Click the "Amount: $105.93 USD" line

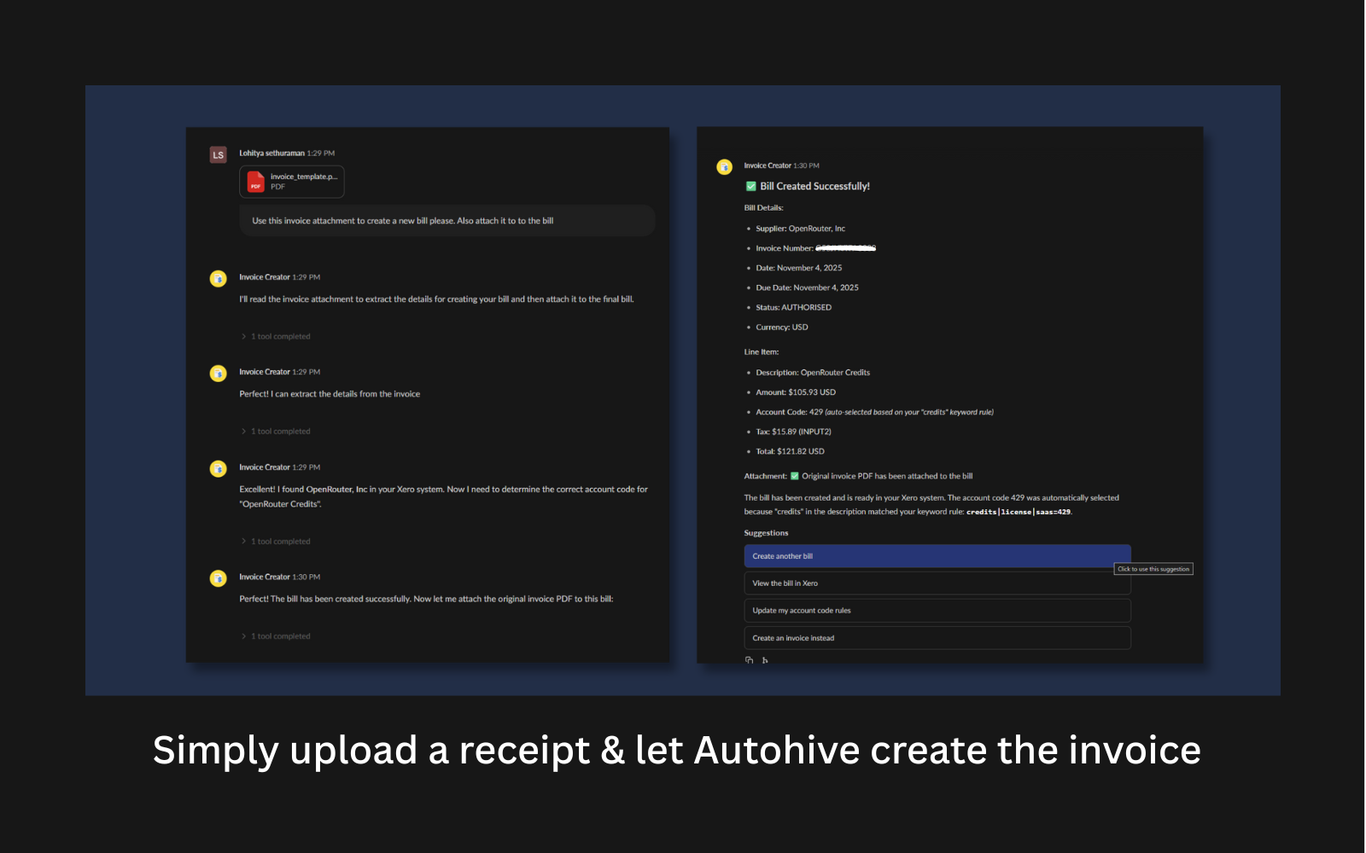pos(796,392)
